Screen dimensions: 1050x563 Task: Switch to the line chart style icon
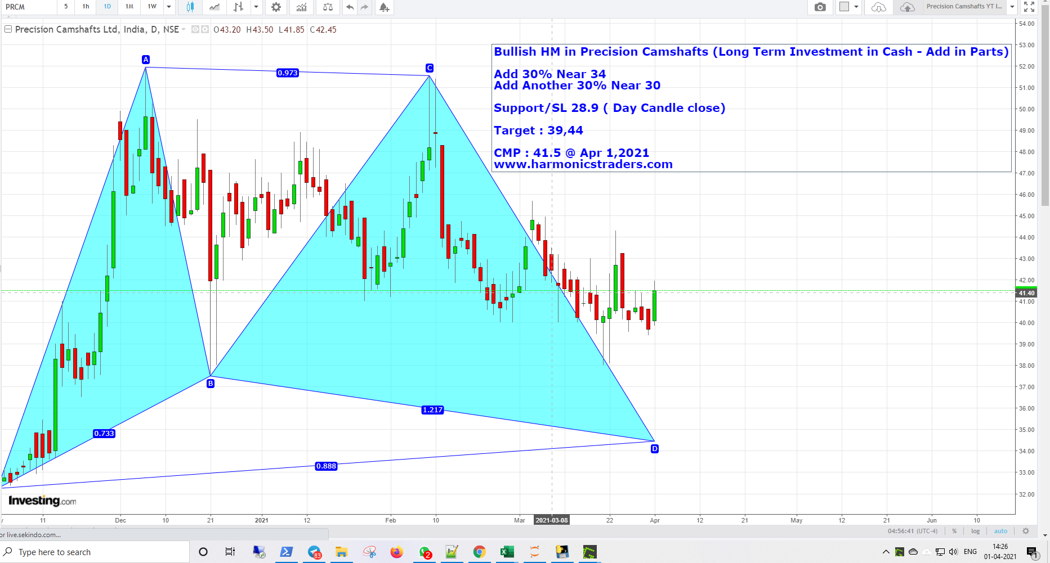[215, 7]
